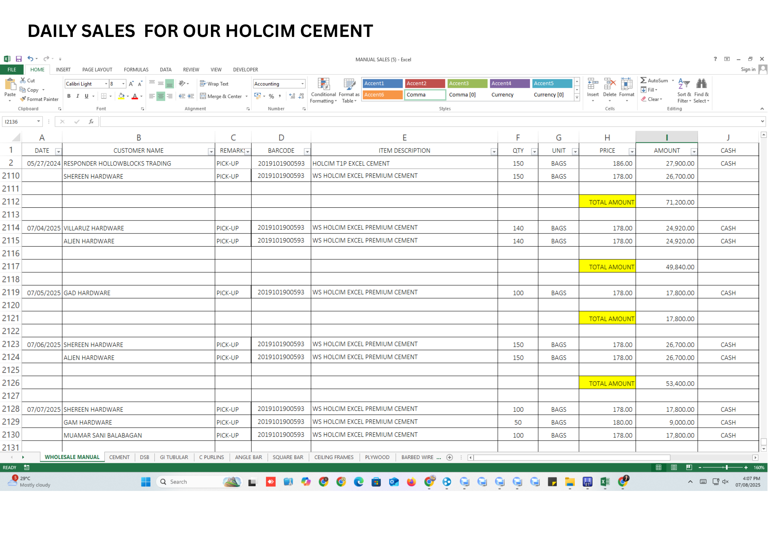Open the BARCODE column filter dropdown

click(x=307, y=152)
